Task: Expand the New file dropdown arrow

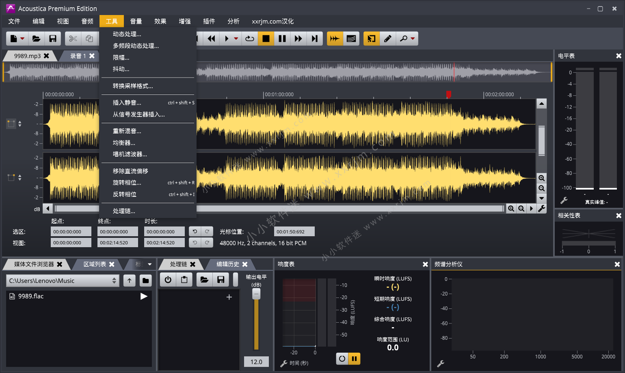Action: [22, 39]
